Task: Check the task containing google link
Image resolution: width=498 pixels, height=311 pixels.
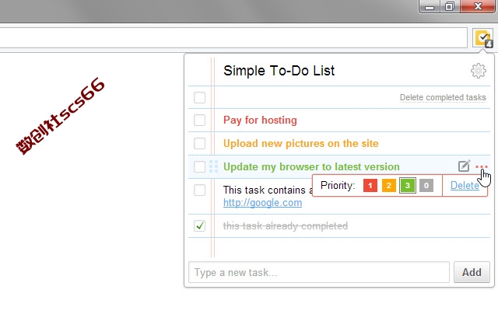Action: 199,190
